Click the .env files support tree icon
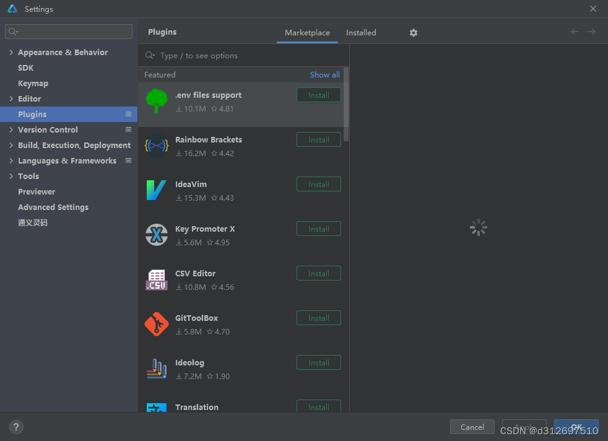 [x=156, y=101]
